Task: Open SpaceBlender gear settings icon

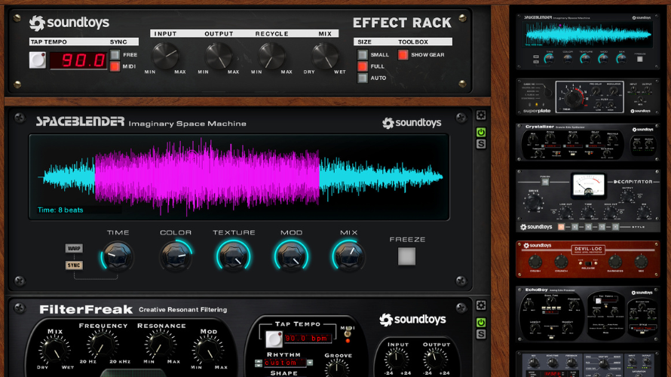Action: [481, 116]
